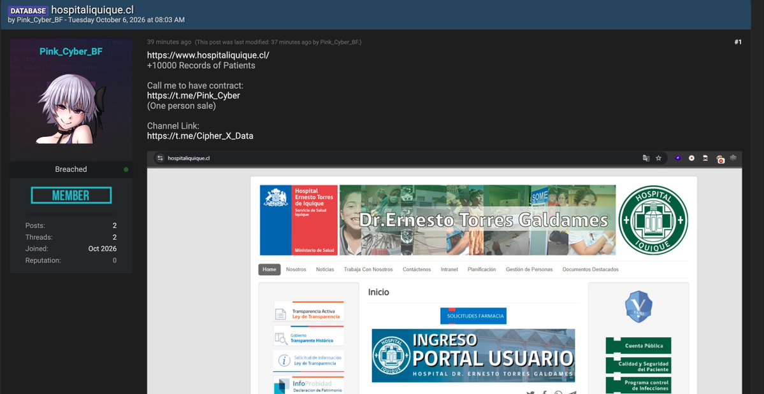Viewport: 764px width, 394px height.
Task: Click the Home tab on hospital site
Action: tap(270, 269)
